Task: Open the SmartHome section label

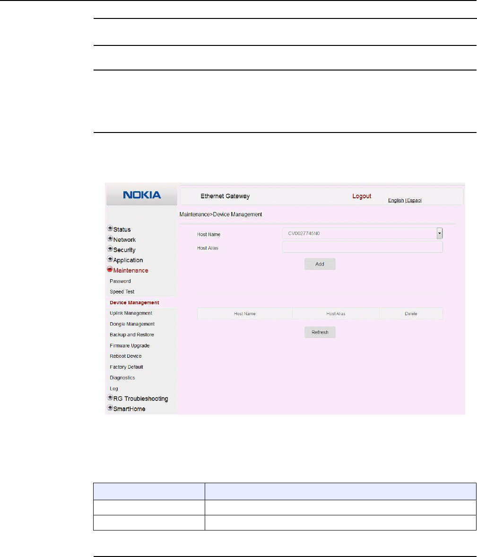Action: coord(129,409)
